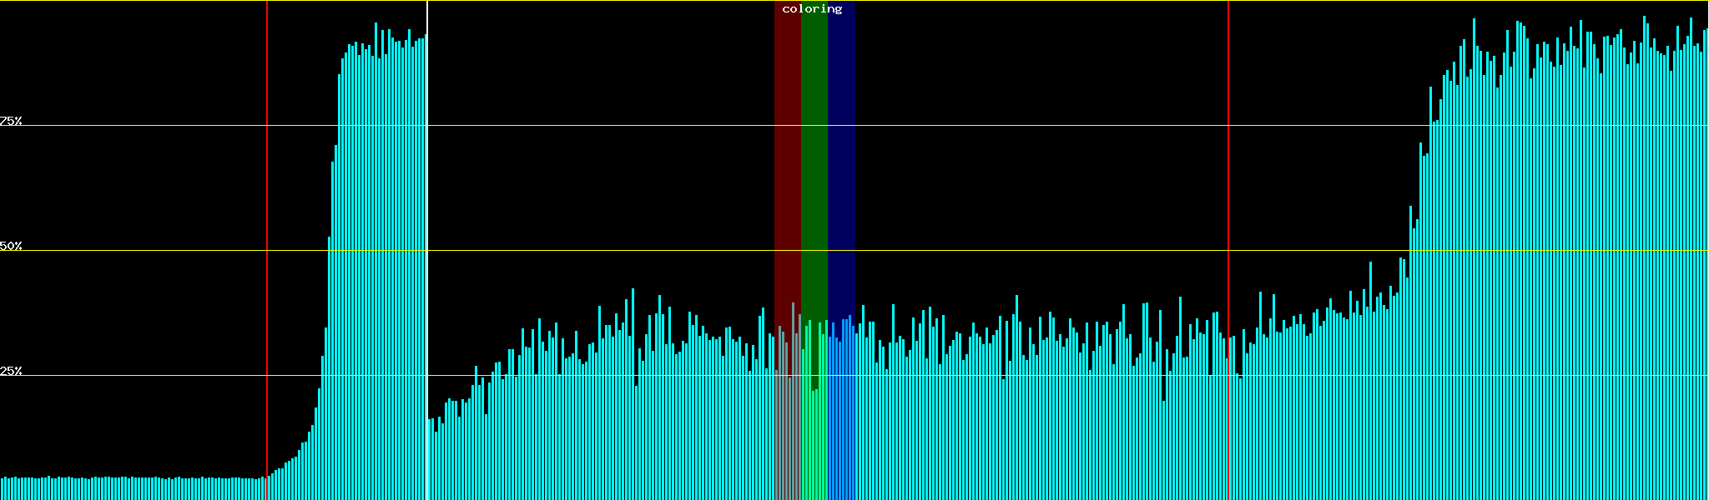Screen dimensions: 1709x500
Task: Click the 25% axis label
Action: tap(11, 371)
